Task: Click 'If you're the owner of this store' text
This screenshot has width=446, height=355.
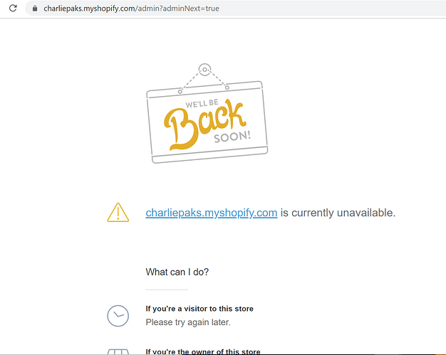Action: pyautogui.click(x=203, y=351)
